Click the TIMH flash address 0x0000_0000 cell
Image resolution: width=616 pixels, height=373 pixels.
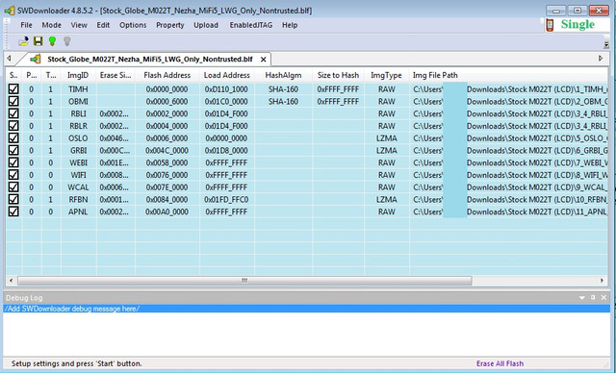click(x=167, y=89)
